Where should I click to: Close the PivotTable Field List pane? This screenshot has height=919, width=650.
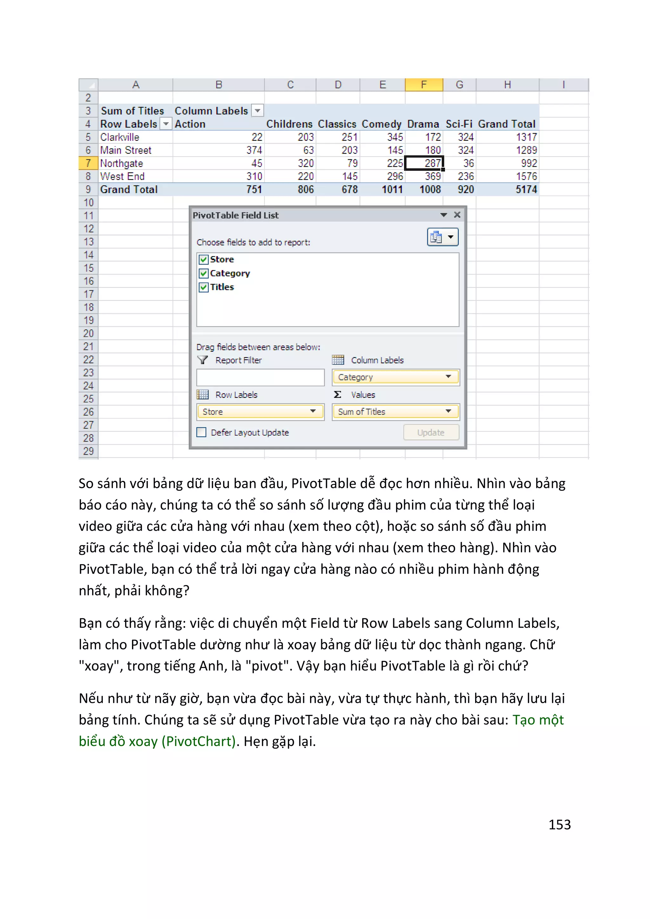[x=457, y=215]
